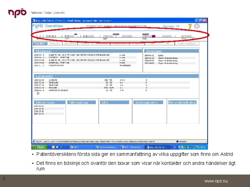The height and width of the screenshot is (187, 250).
Task: Select the first DIABETES MELLITUS diagnosis row
Action: (85, 55)
